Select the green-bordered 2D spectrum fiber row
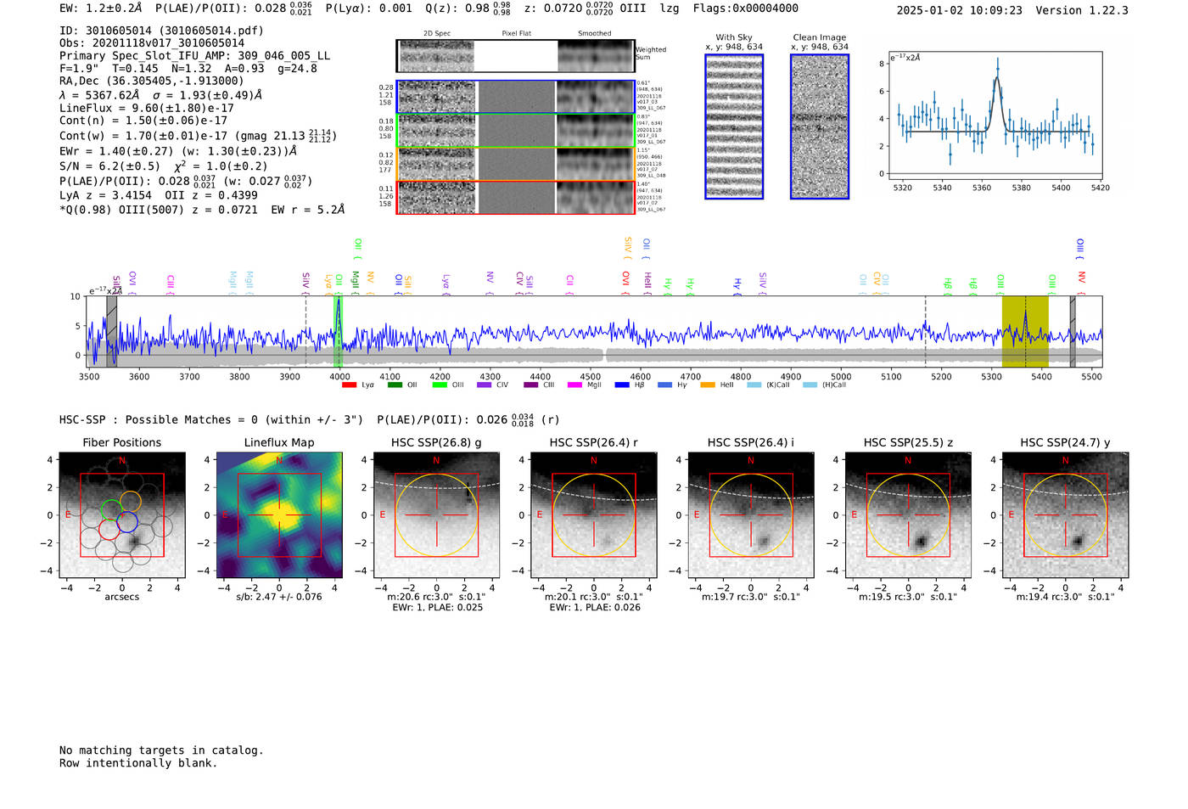1188x809 pixels. [516, 130]
